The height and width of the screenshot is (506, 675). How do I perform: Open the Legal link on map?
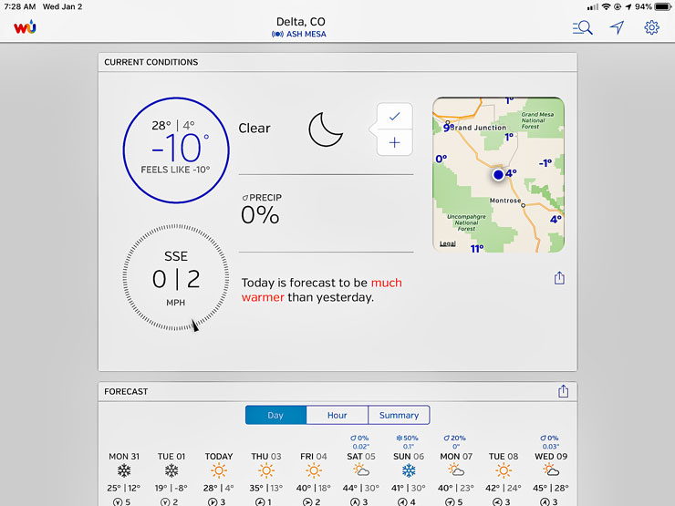(x=448, y=244)
